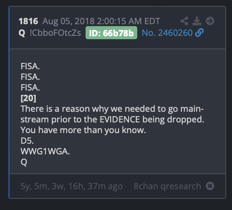Select the tripcode !CbboFOtcZs
The height and width of the screenshot is (210, 232).
tap(55, 33)
